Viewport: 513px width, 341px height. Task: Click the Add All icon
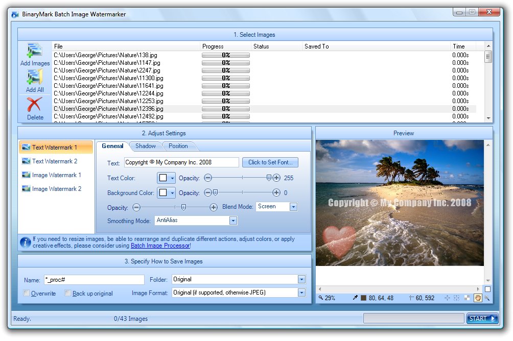[35, 78]
